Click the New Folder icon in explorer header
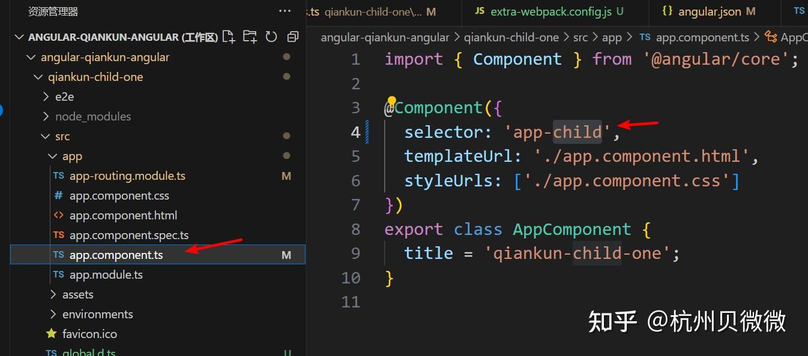The width and height of the screenshot is (808, 356). tap(250, 37)
